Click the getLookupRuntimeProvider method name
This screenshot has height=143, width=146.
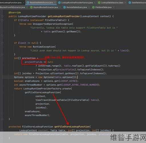pyautogui.click(x=64, y=16)
